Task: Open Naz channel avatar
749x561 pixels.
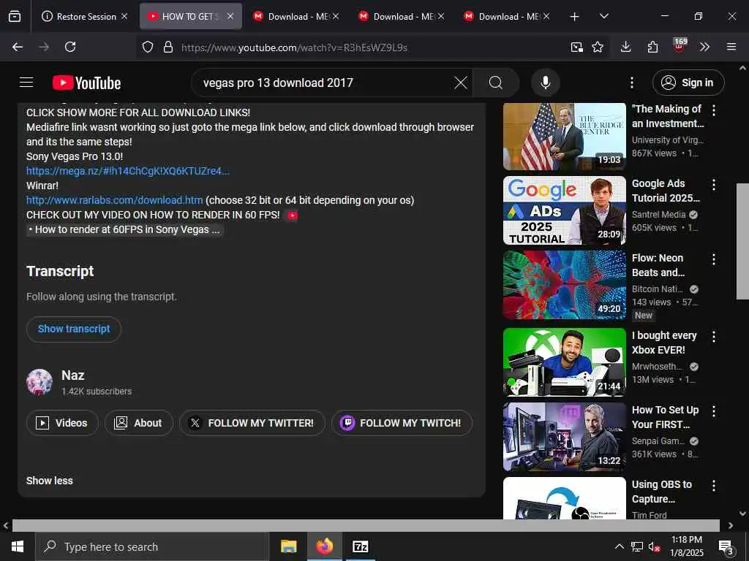Action: pos(39,382)
